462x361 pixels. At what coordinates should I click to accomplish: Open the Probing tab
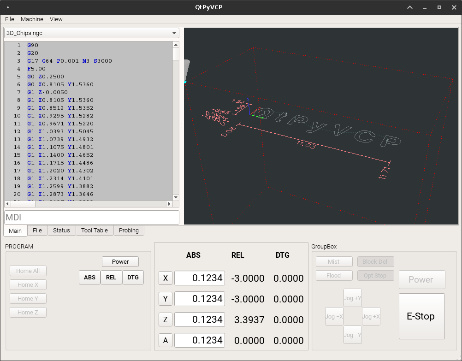pos(129,231)
